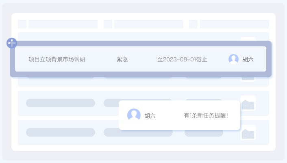Viewport: 287px width, 163px height.
Task: Open the 有1条新任务提醒! notification message
Action: click(206, 116)
